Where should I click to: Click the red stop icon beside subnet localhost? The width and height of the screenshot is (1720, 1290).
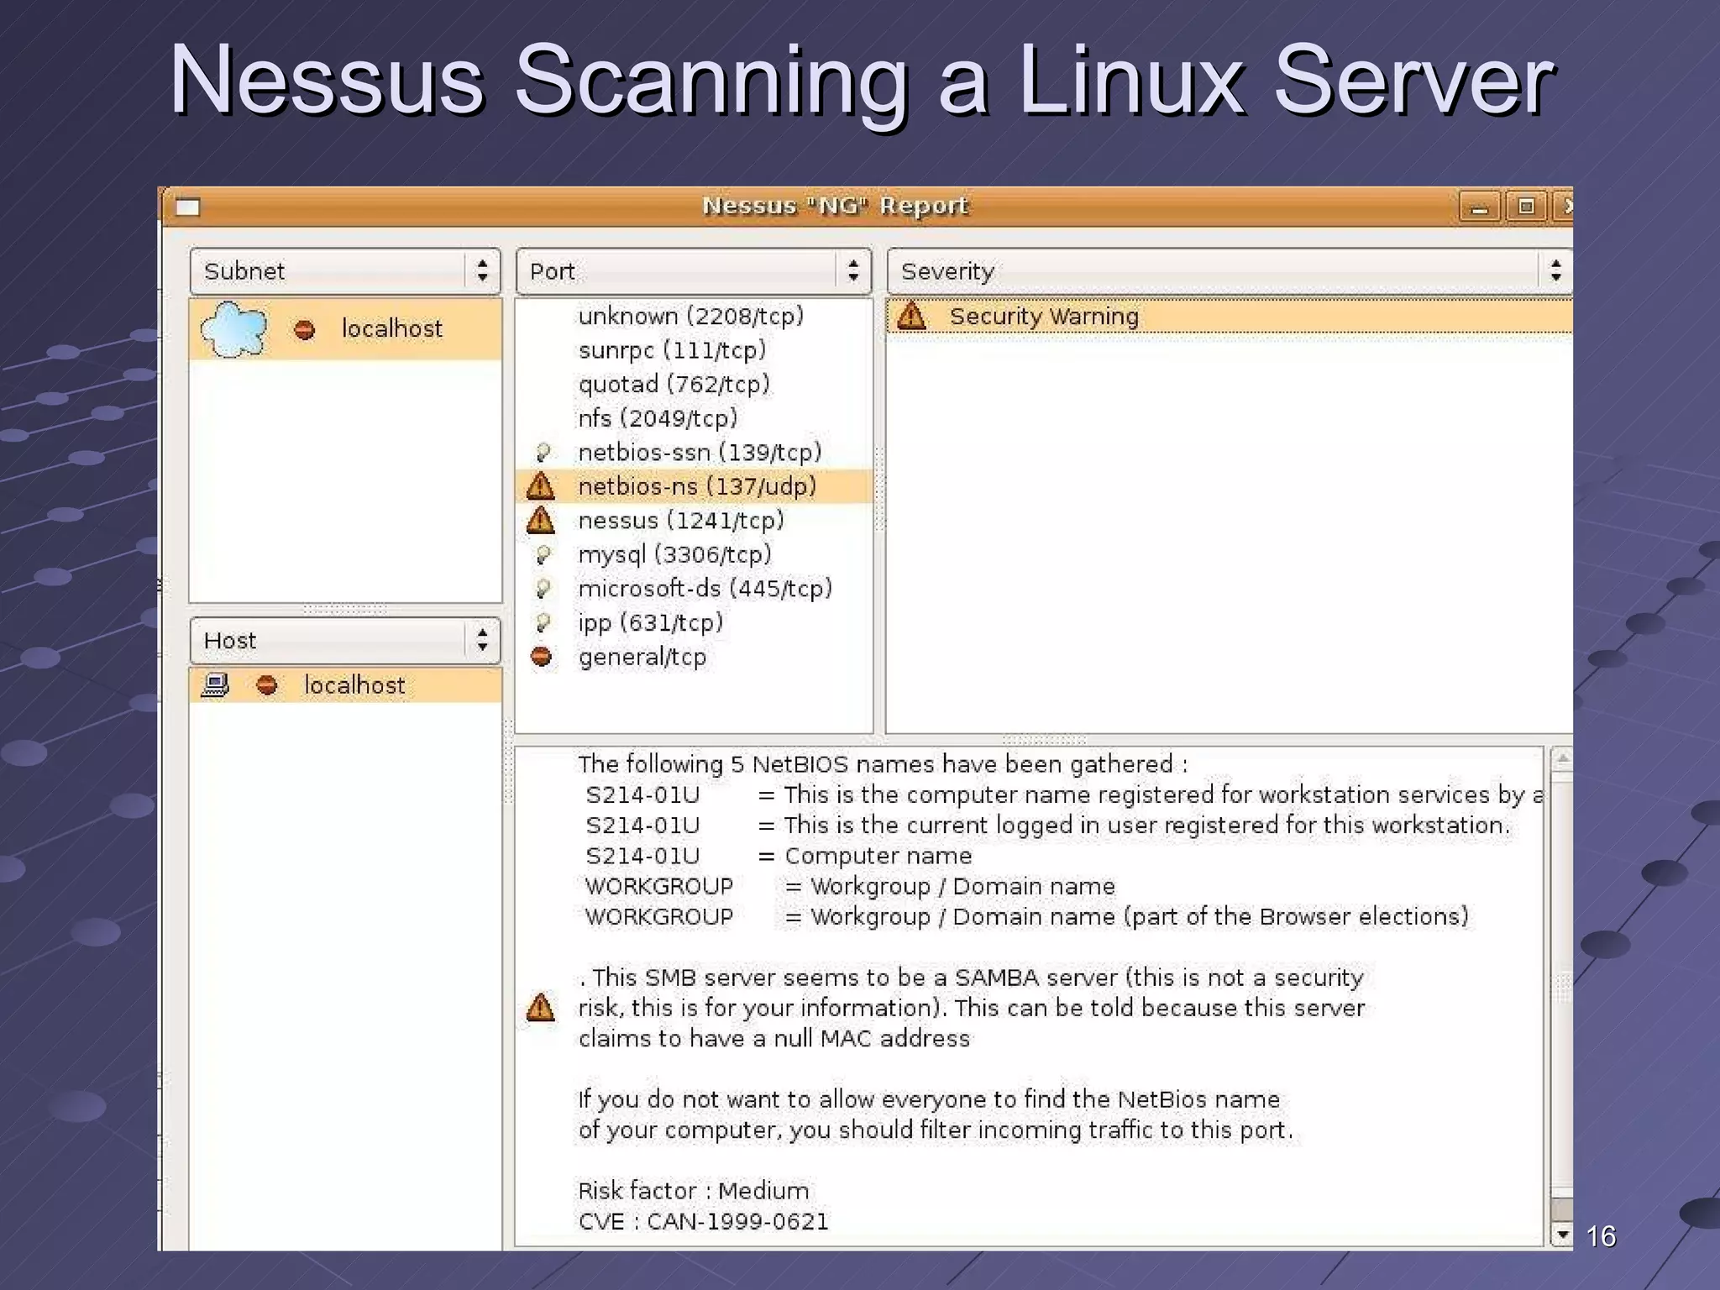coord(305,329)
